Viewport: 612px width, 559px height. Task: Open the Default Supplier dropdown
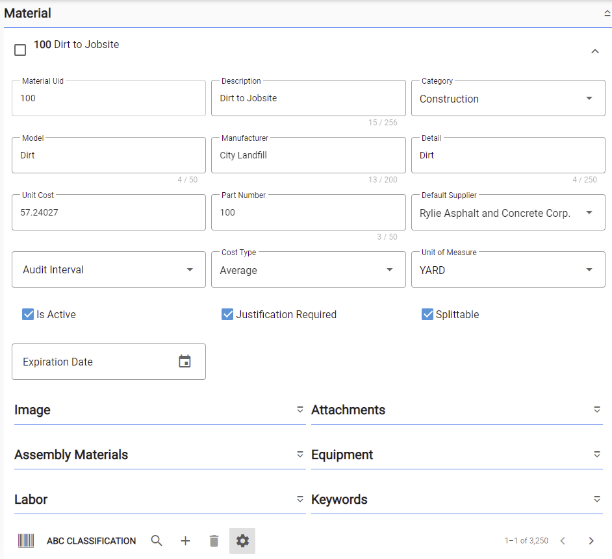point(508,212)
